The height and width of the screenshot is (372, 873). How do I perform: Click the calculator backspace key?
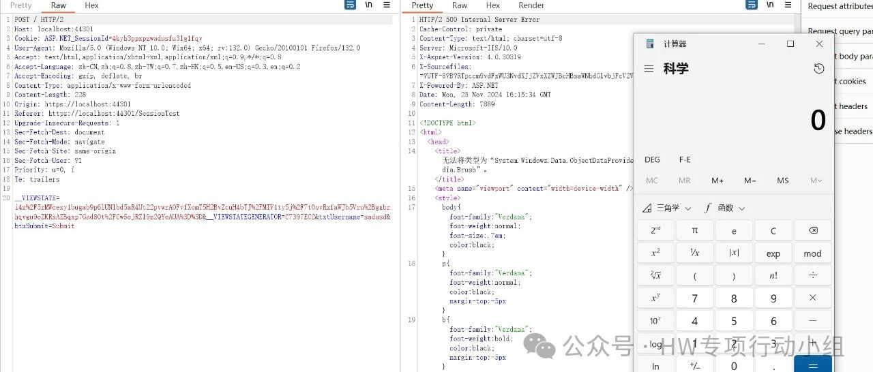click(812, 230)
